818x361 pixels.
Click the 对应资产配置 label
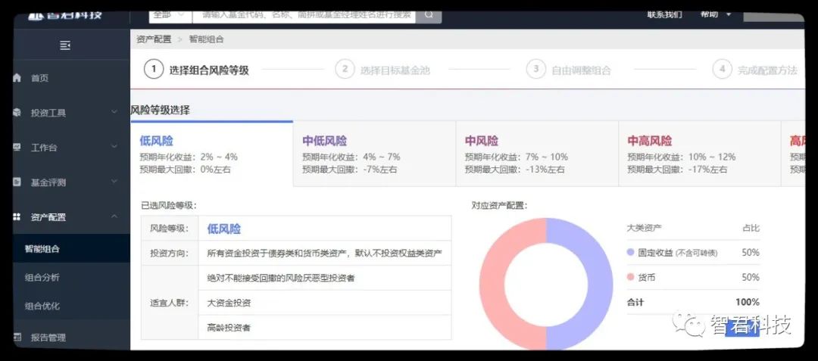click(499, 205)
